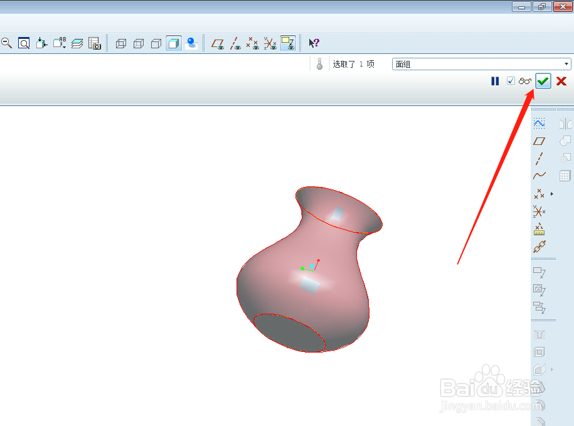Select the Datum Point tool
This screenshot has height=426, width=574.
[539, 194]
